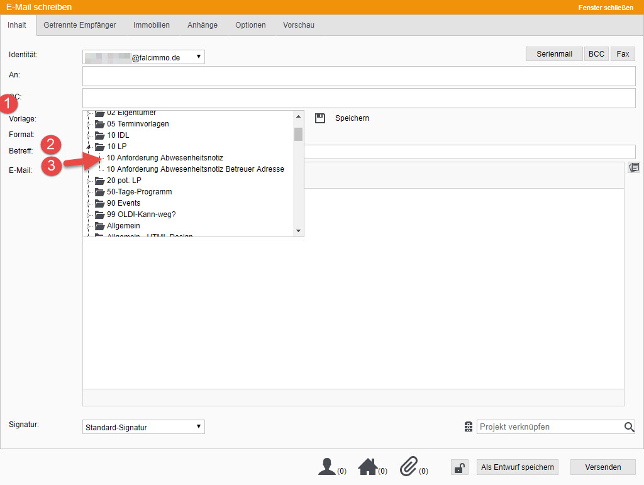The height and width of the screenshot is (485, 644).
Task: Expand the 50-Tage-Programm folder
Action: click(89, 192)
